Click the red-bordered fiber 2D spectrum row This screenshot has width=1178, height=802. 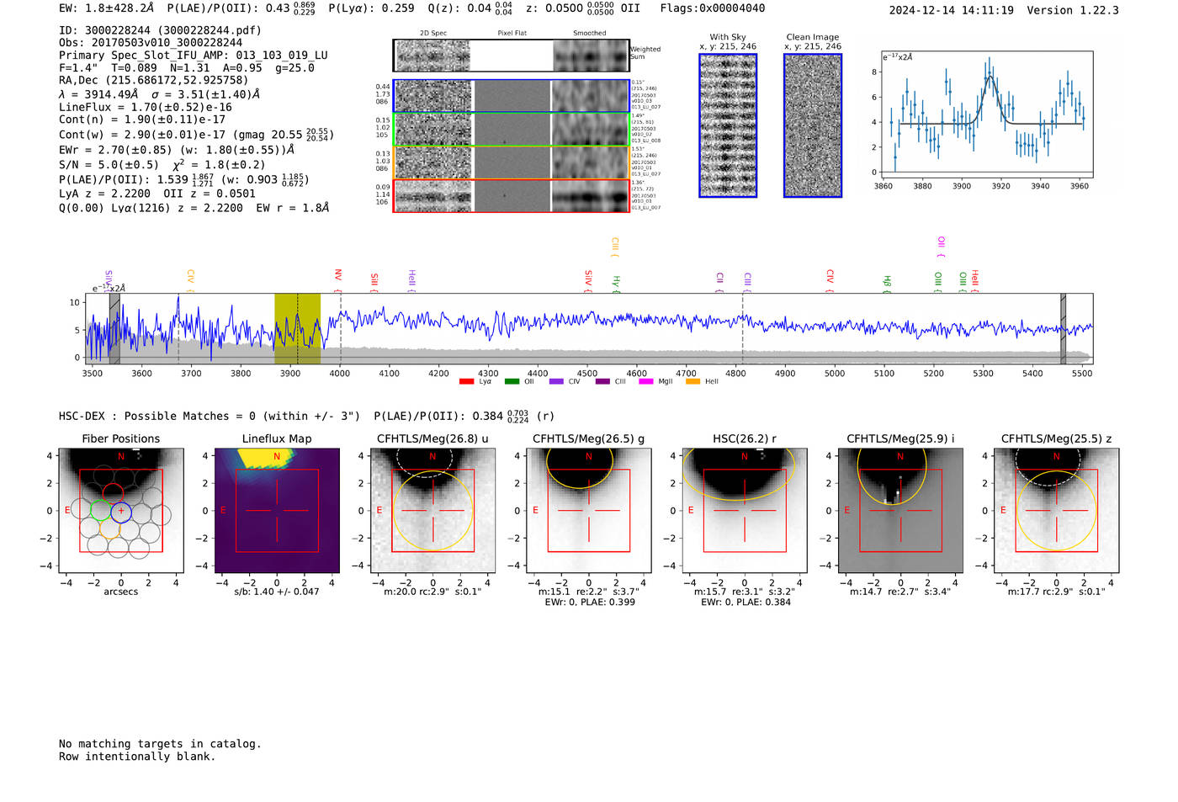(x=512, y=195)
